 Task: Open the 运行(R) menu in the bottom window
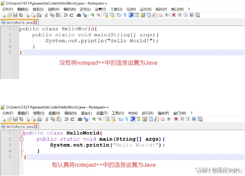click(147, 113)
